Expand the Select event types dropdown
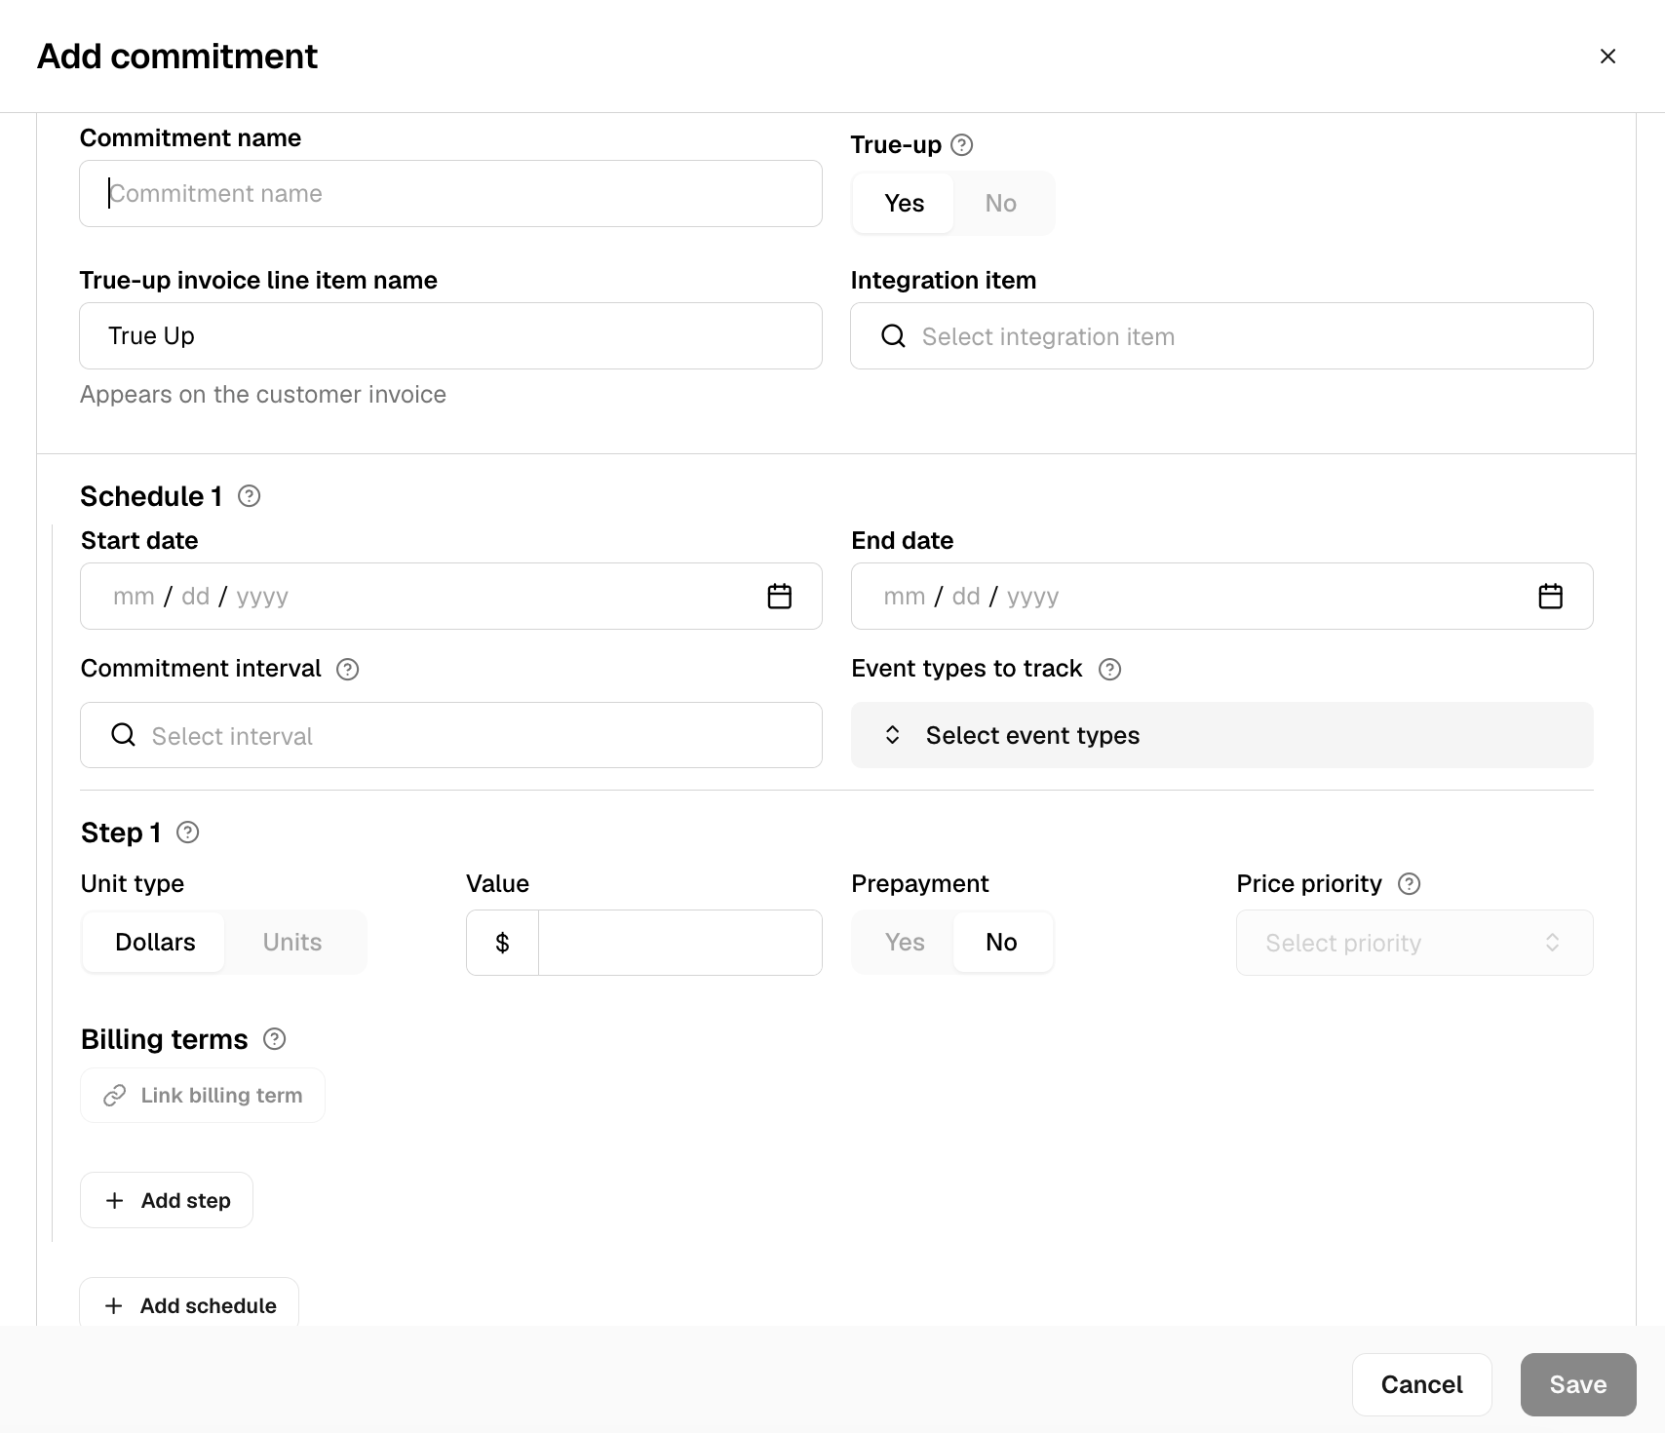The image size is (1665, 1433). click(1221, 735)
